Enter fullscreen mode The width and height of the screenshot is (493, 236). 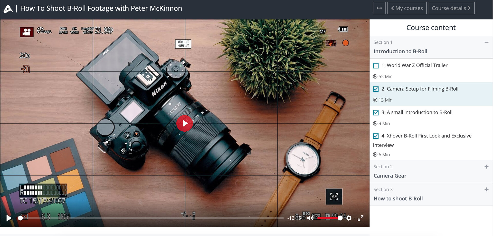(361, 218)
